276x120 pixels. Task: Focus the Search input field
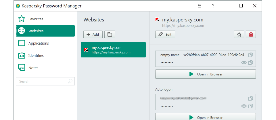[45, 81]
